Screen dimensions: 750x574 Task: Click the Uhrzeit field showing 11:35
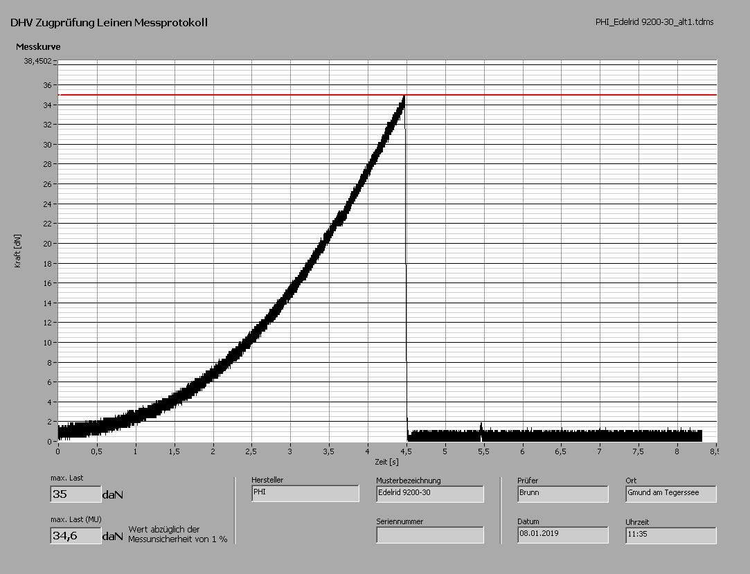pos(670,535)
